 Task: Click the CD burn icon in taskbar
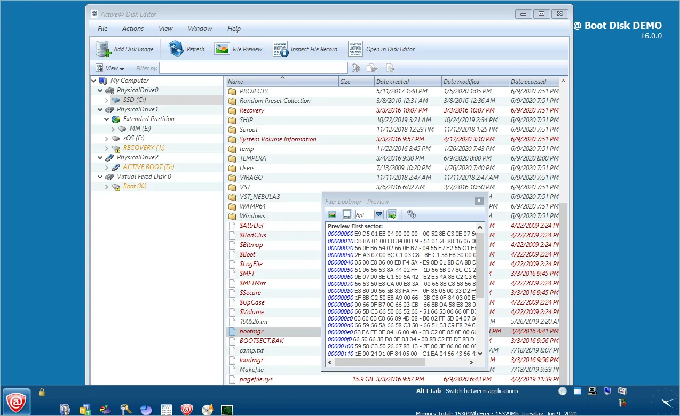point(207,410)
